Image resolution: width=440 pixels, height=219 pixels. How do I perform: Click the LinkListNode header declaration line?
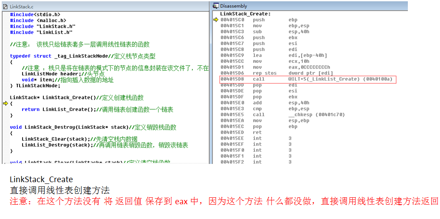pyautogui.click(x=63, y=74)
